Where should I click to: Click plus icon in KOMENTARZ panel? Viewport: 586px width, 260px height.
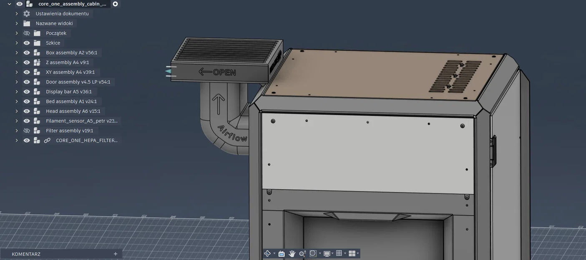116,254
